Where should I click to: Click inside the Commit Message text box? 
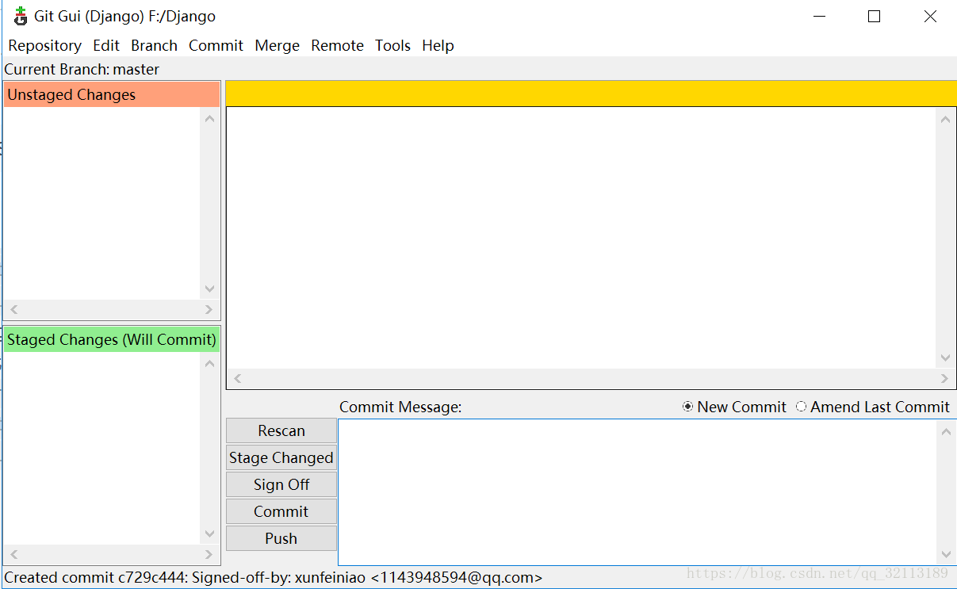tap(637, 491)
